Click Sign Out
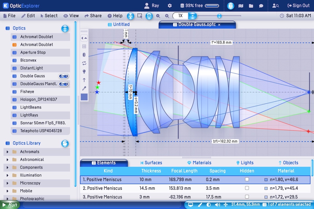Screen dimensions: 314x209 click(x=298, y=5)
